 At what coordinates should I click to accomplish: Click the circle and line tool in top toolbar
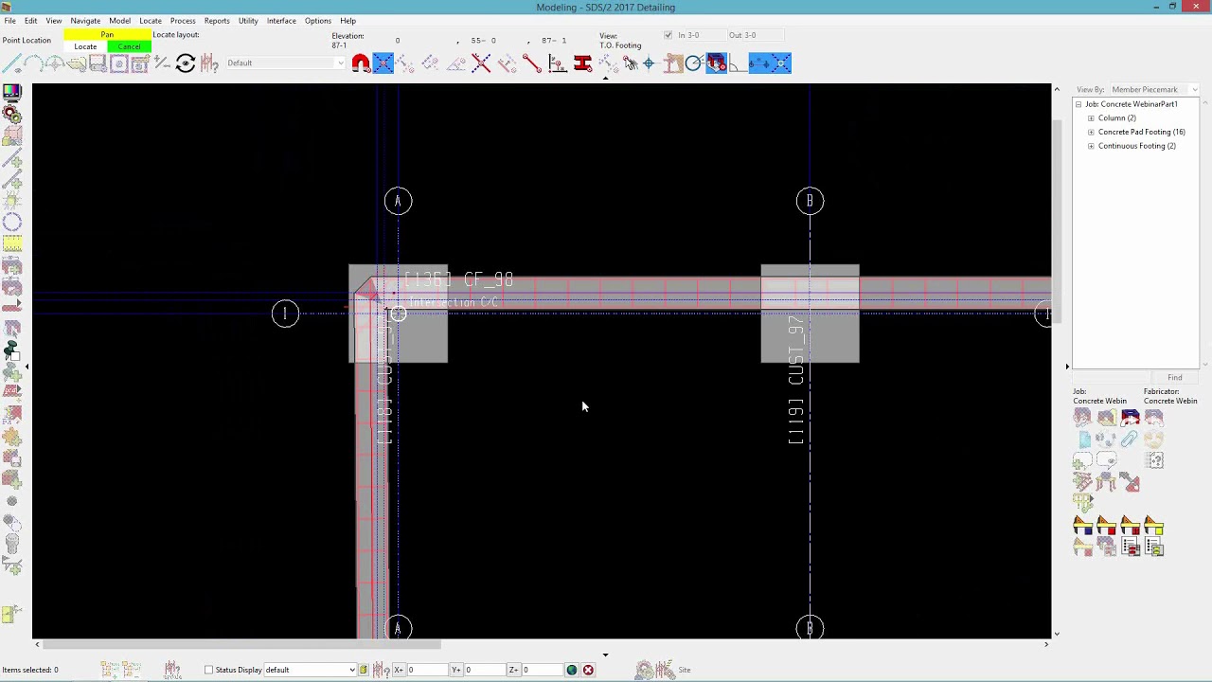pos(694,63)
